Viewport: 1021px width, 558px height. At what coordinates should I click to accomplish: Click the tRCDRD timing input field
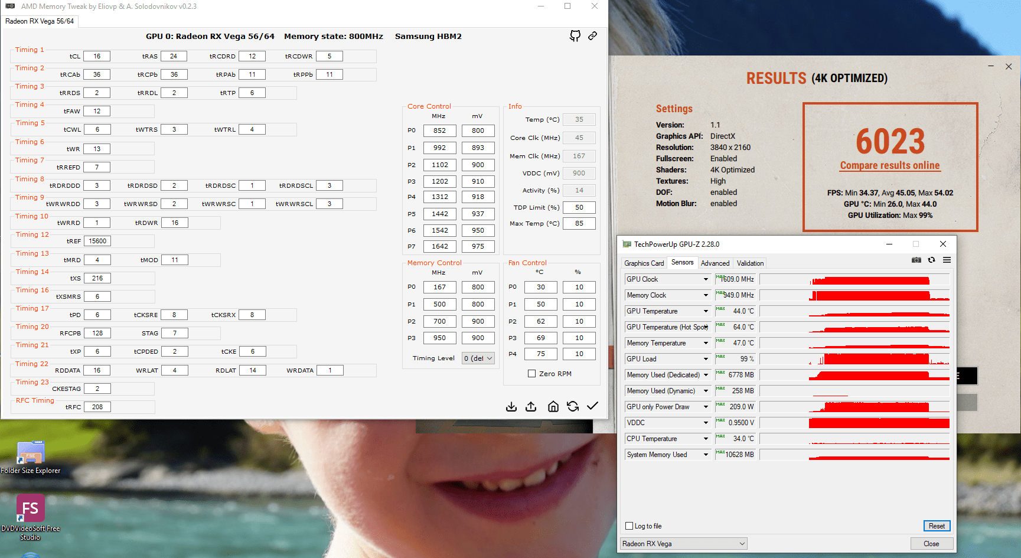click(x=252, y=56)
